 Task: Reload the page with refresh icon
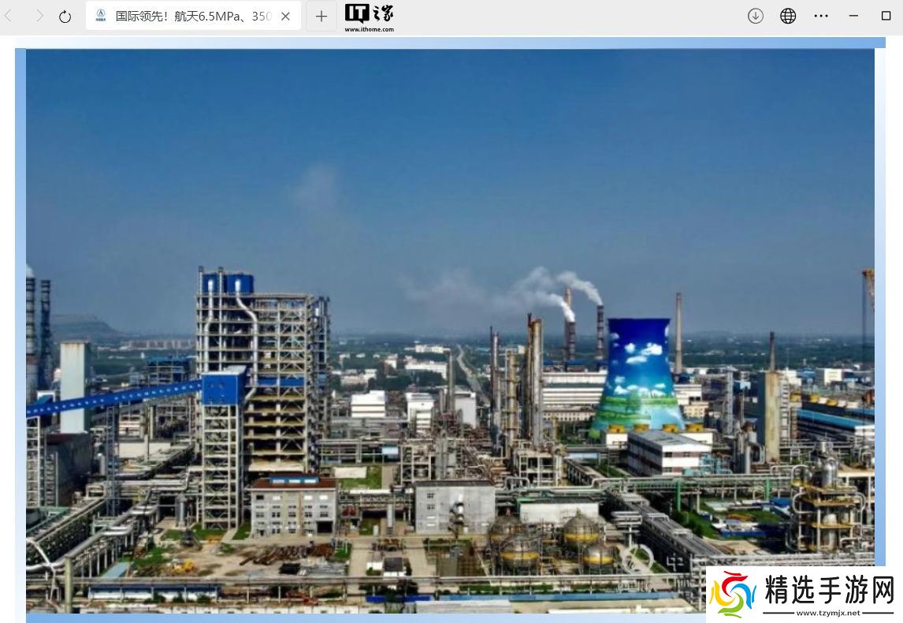click(65, 17)
